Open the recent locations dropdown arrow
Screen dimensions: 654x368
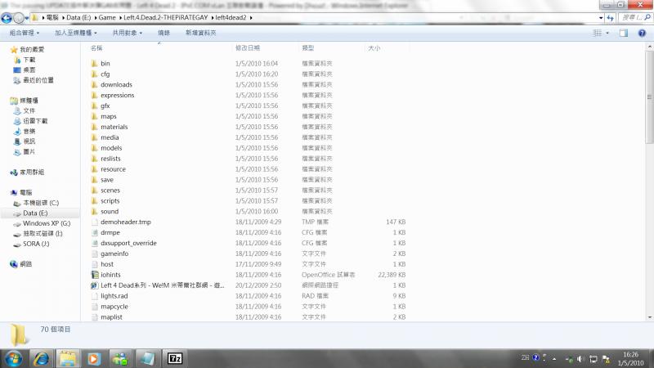[x=27, y=18]
